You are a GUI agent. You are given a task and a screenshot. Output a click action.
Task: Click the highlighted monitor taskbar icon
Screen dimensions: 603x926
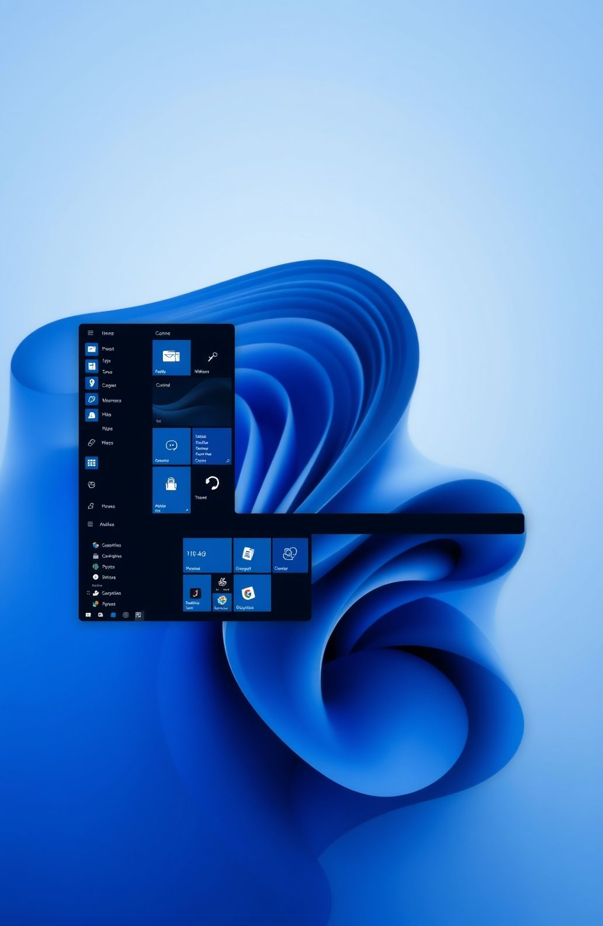(x=138, y=615)
